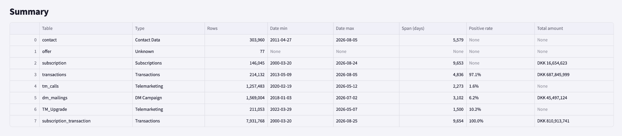Select the rows value 214,132

coord(236,74)
